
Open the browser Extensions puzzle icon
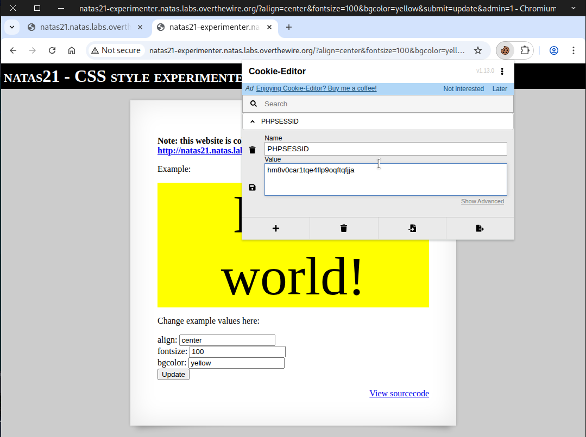click(525, 50)
